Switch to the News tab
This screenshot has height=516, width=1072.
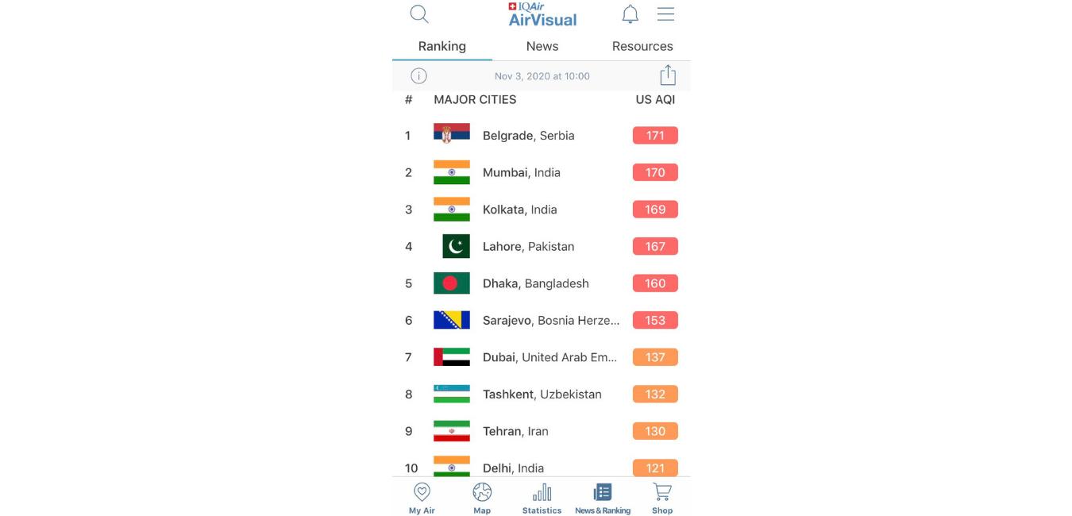(542, 46)
